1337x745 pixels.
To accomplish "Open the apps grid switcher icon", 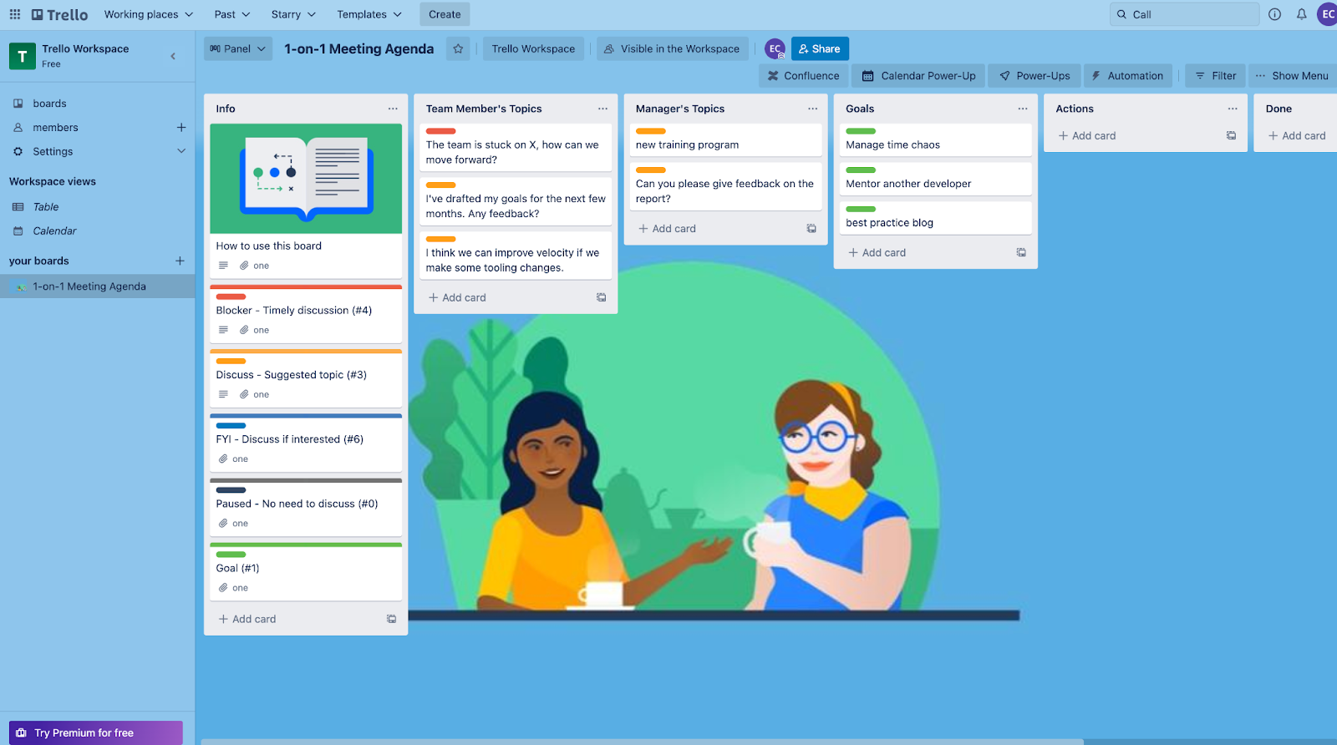I will pos(15,14).
